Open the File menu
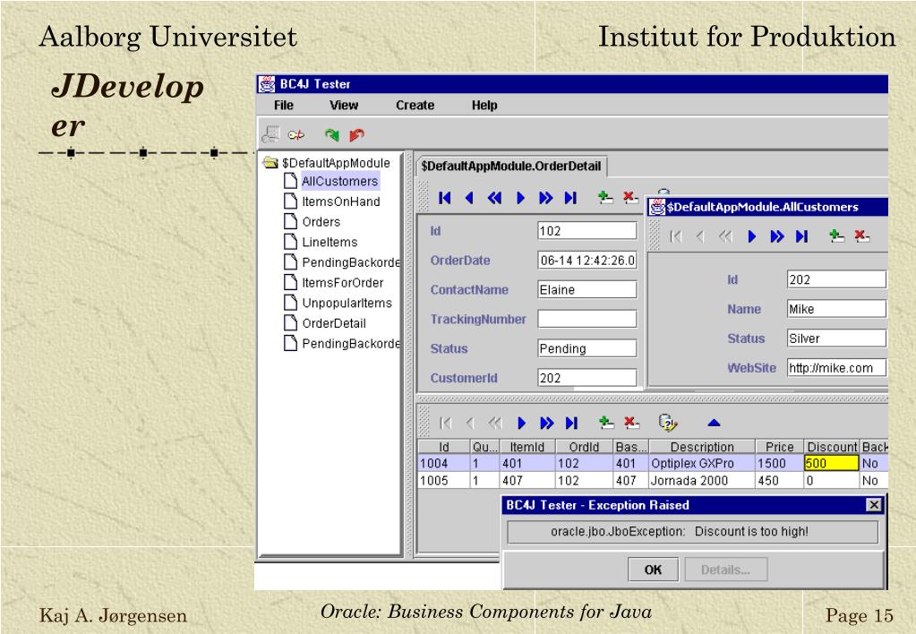This screenshot has height=634, width=916. coord(283,105)
